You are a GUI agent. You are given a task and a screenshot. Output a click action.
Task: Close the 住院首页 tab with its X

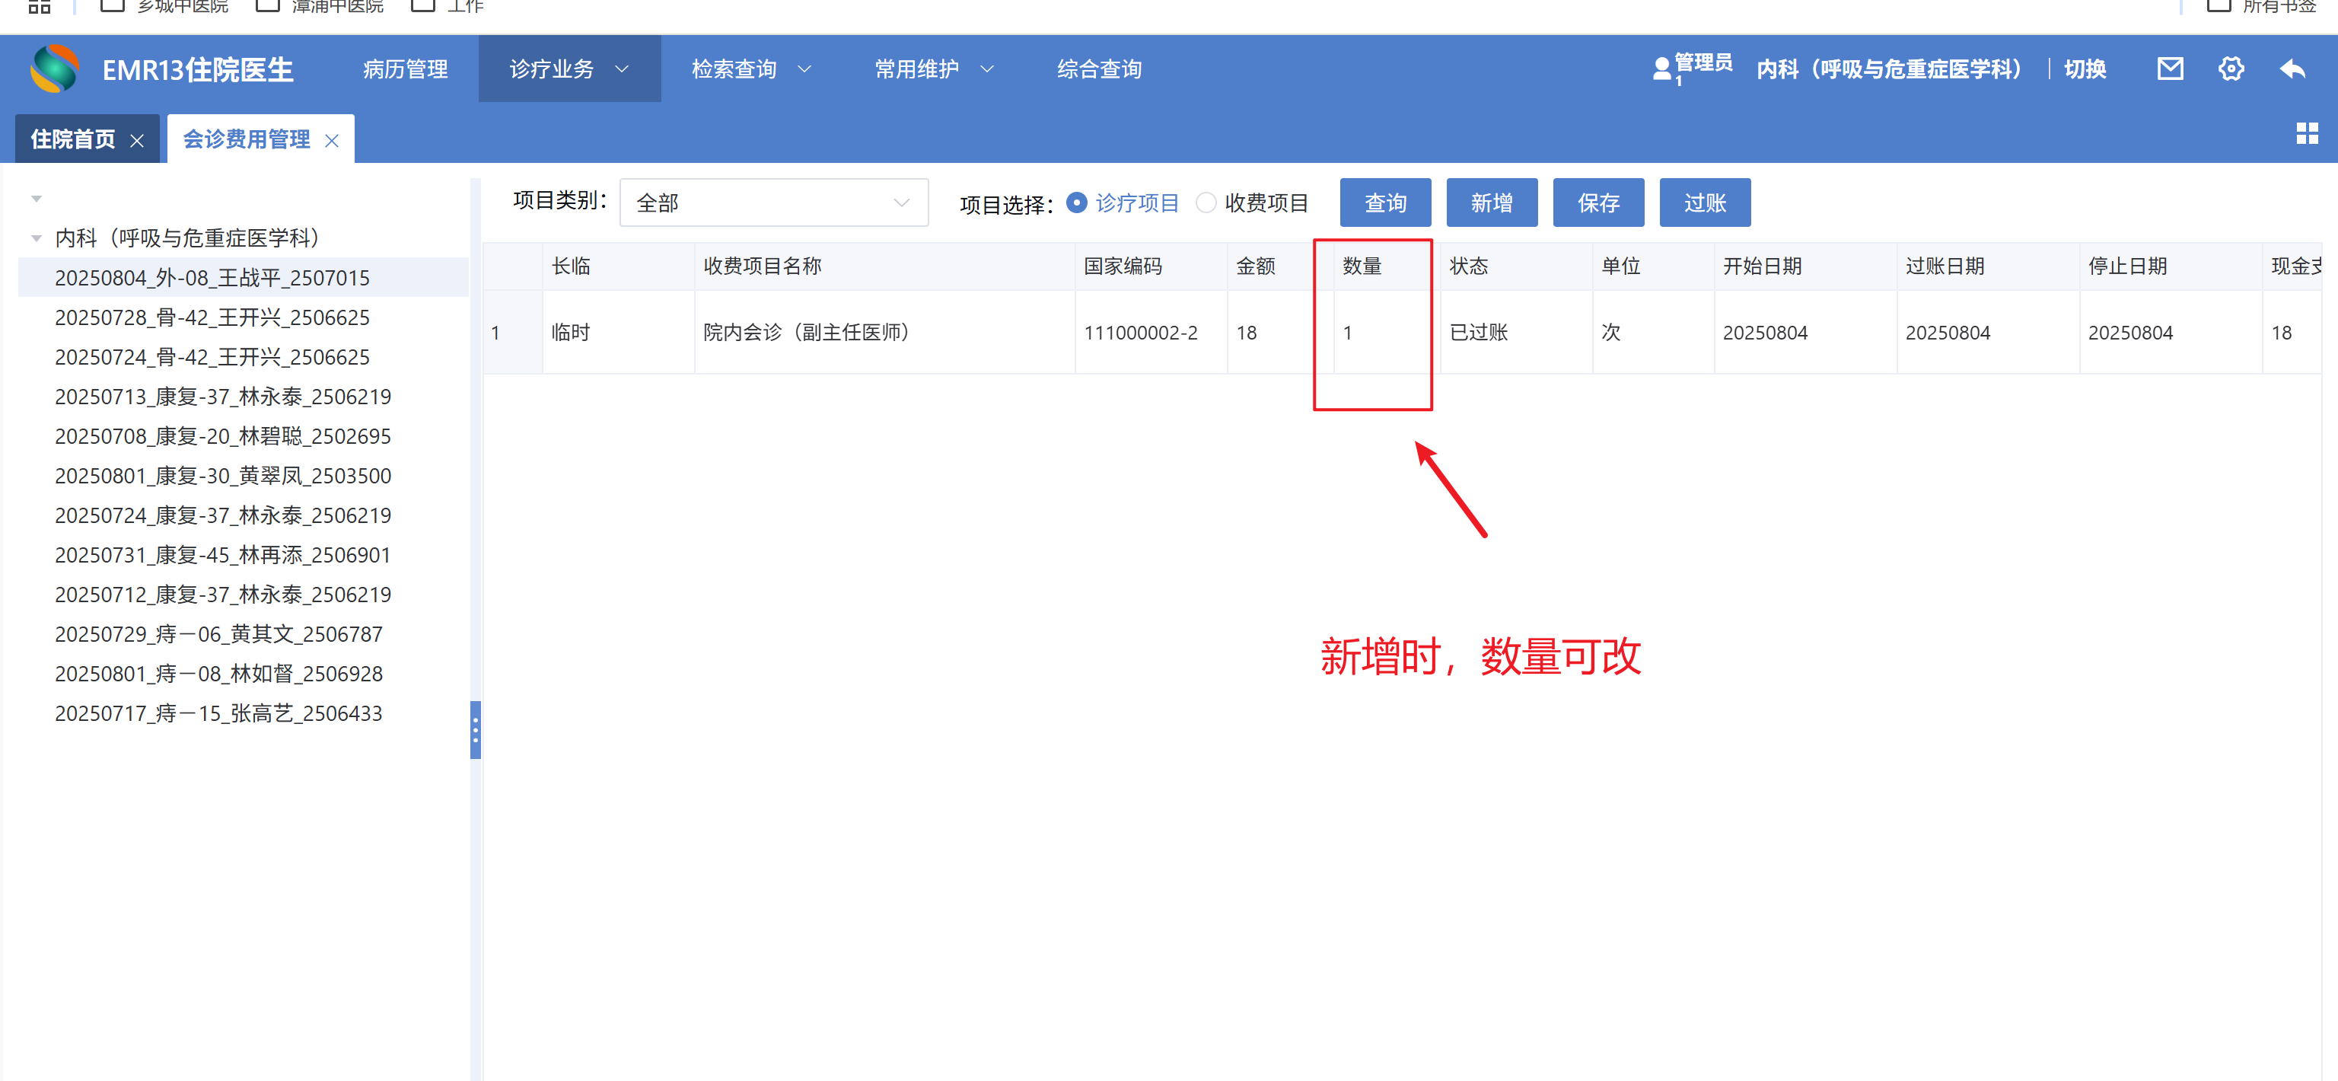pyautogui.click(x=137, y=141)
